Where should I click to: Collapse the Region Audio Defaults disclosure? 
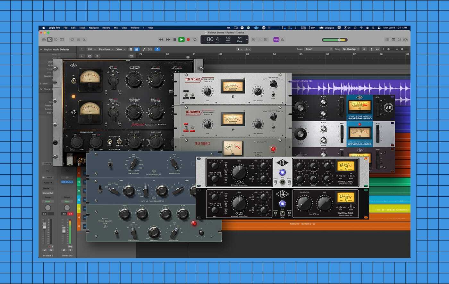click(x=41, y=49)
